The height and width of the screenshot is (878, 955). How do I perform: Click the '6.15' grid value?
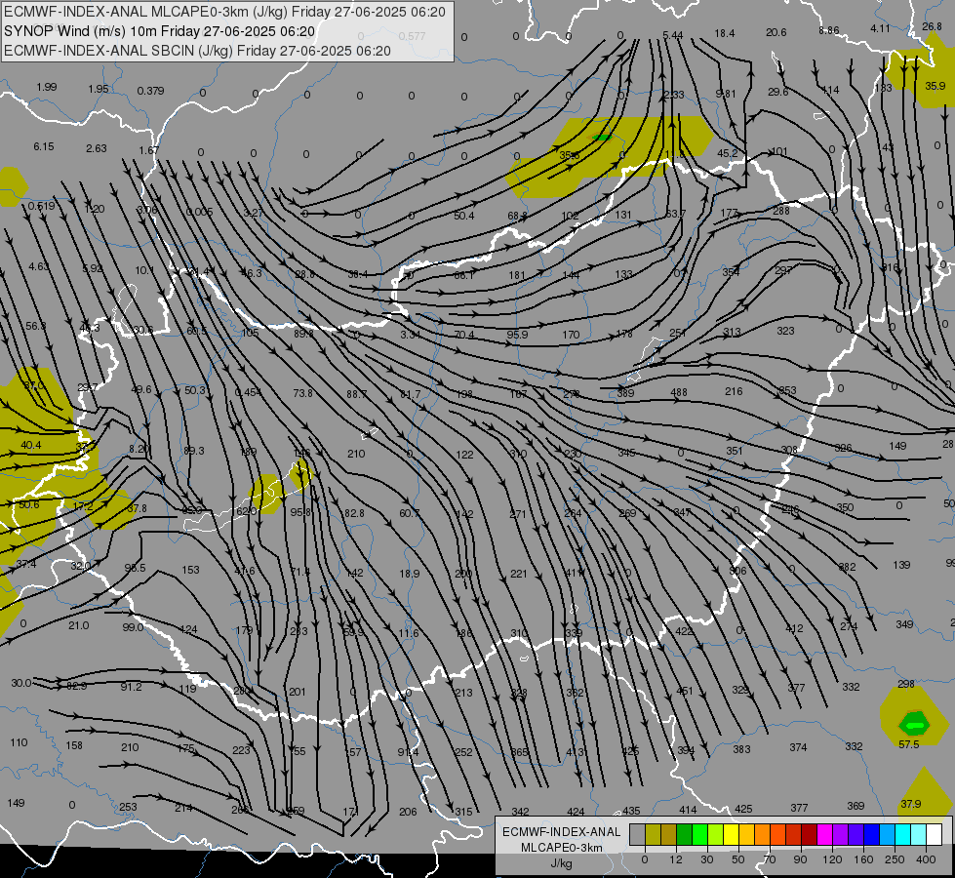(x=44, y=147)
